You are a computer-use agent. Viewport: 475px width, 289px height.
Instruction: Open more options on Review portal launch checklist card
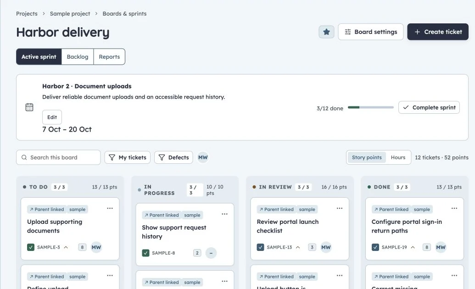(340, 208)
